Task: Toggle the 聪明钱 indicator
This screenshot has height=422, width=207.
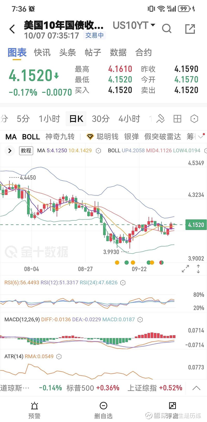Action: (x=102, y=136)
